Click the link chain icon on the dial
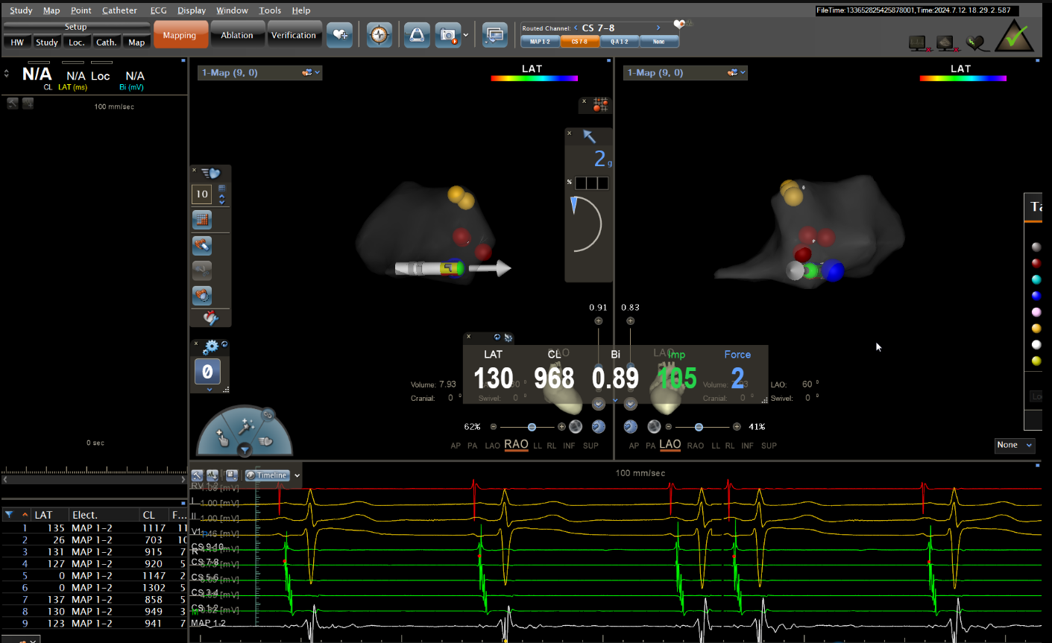Viewport: 1052px width, 643px height. pos(268,414)
